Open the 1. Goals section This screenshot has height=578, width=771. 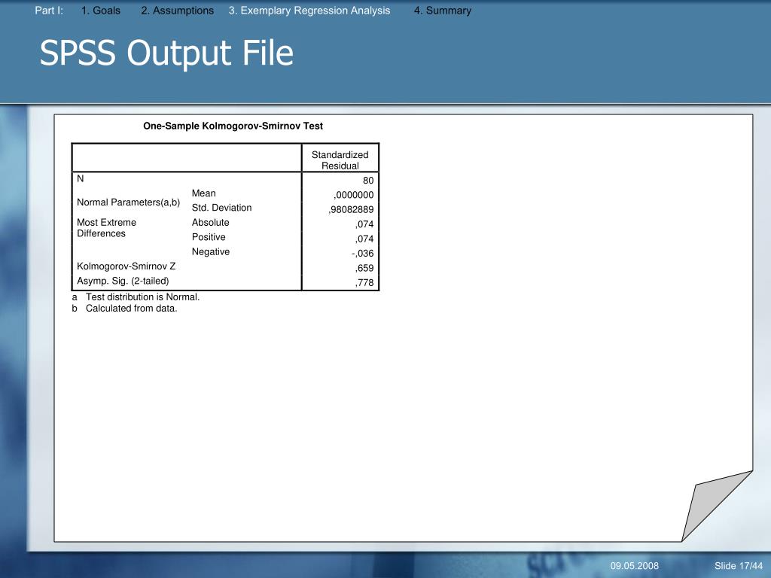(x=101, y=11)
